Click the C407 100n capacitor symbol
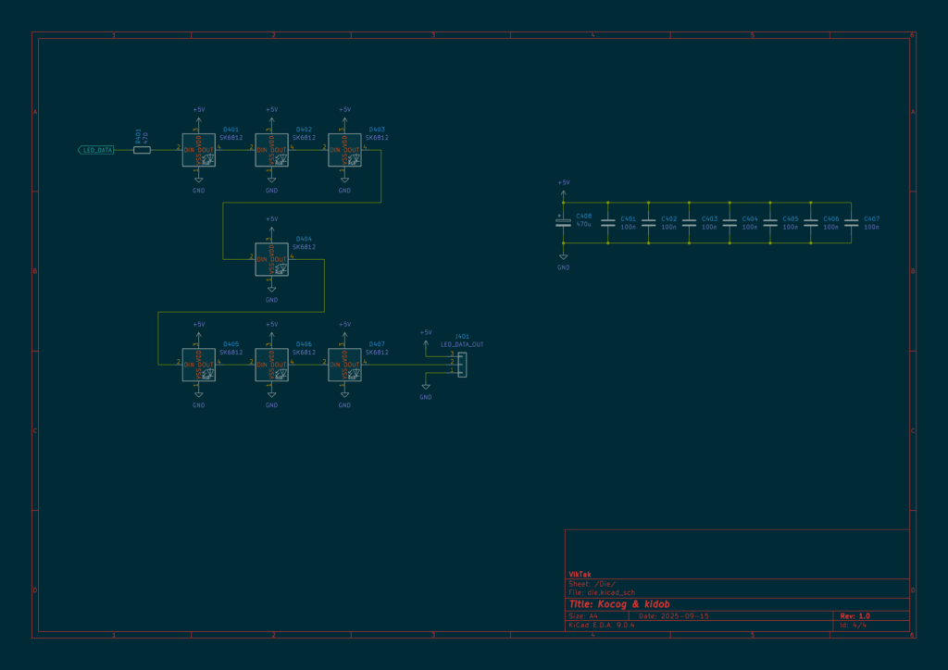This screenshot has height=670, width=948. coord(852,223)
